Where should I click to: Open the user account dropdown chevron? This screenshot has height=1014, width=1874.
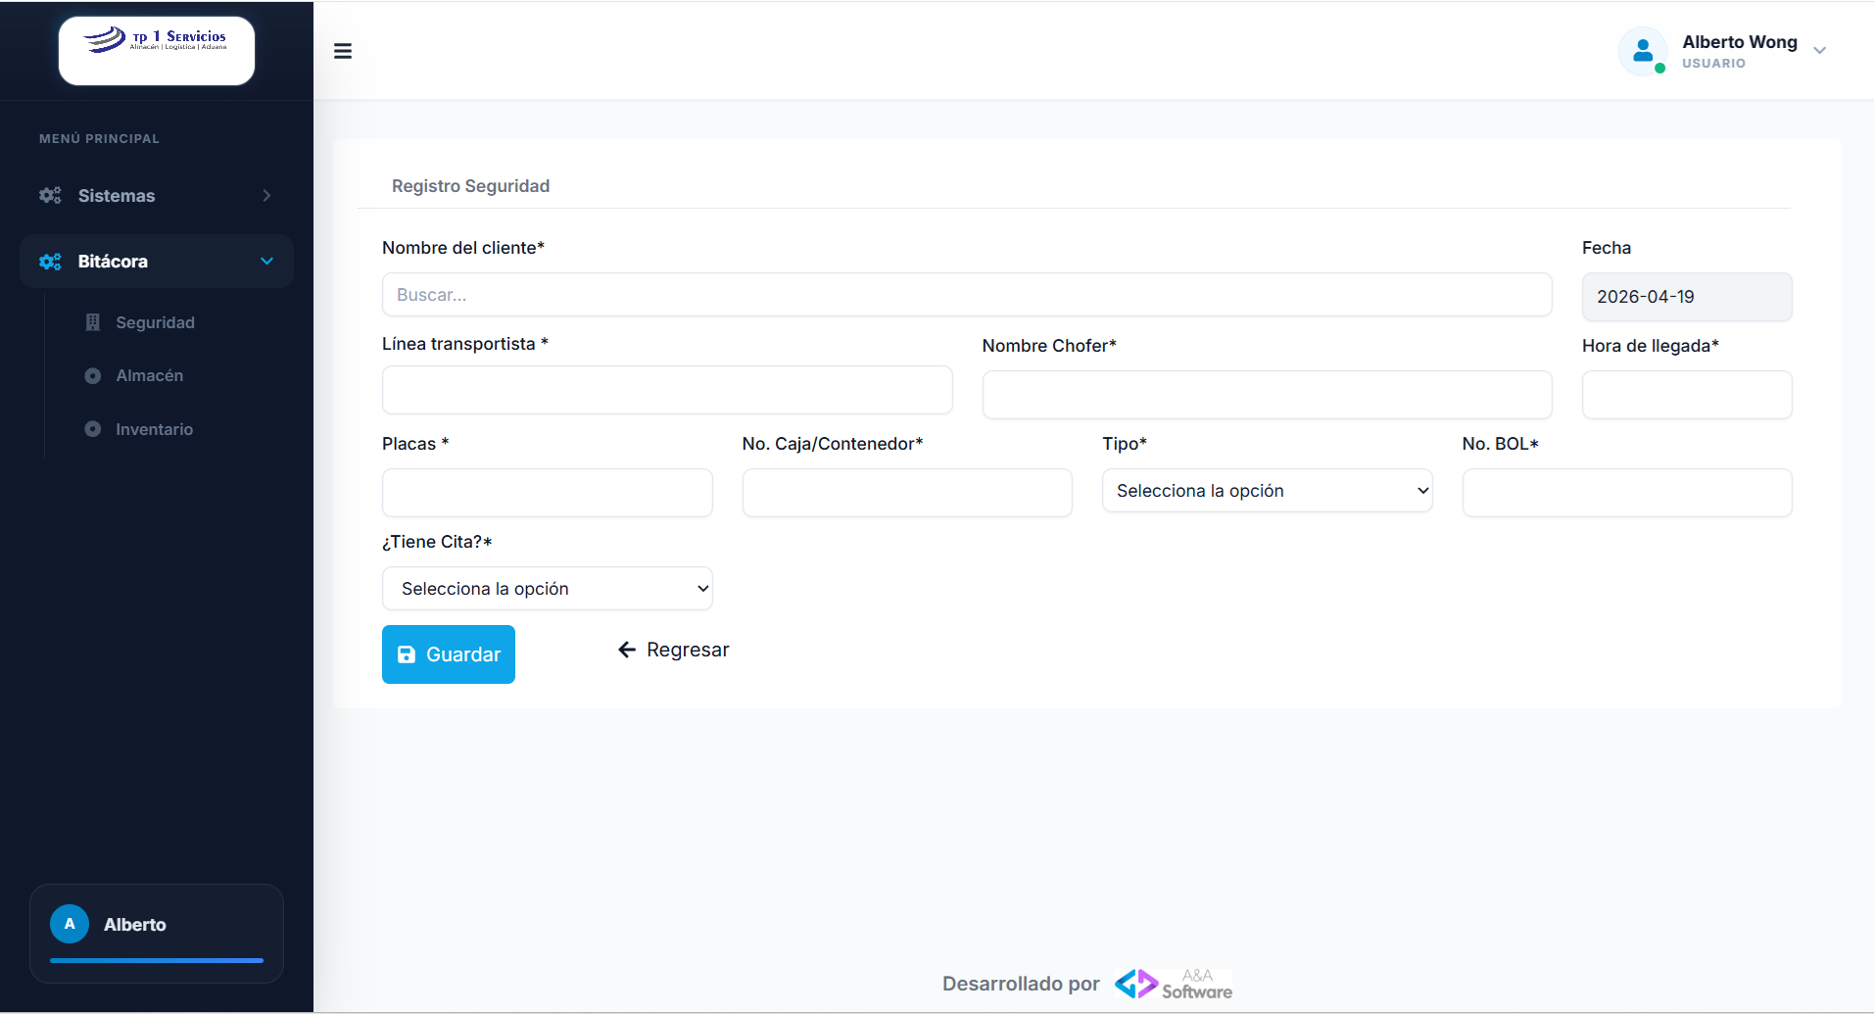coord(1819,51)
